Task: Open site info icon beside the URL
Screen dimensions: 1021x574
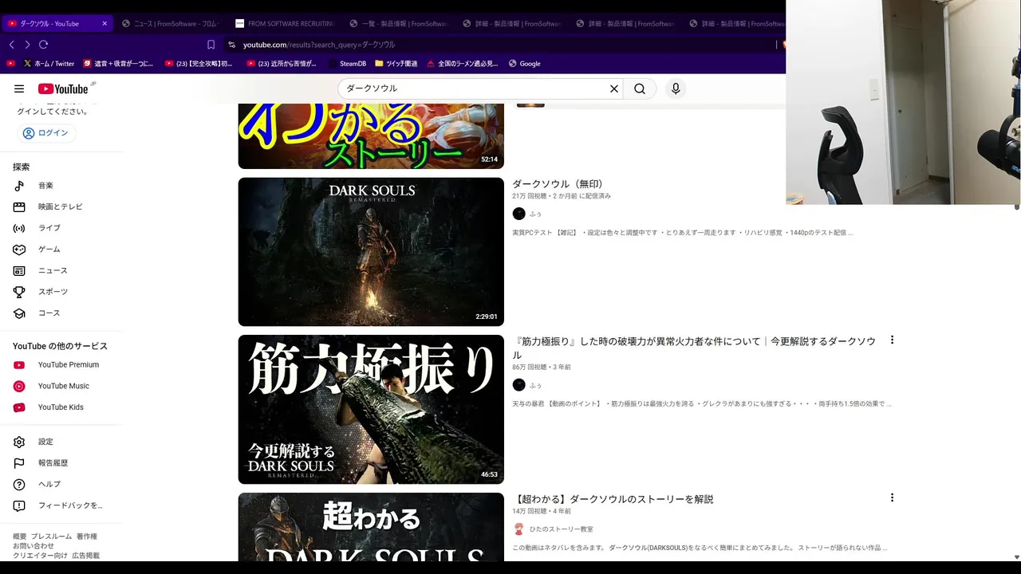Action: point(232,45)
